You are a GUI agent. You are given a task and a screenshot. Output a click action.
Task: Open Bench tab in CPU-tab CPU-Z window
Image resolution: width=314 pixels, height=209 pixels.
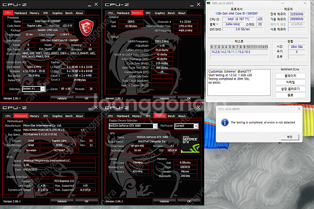[x=69, y=13]
